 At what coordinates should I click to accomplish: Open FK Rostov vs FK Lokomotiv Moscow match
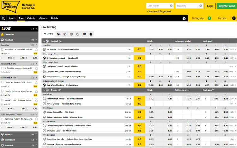(63, 49)
